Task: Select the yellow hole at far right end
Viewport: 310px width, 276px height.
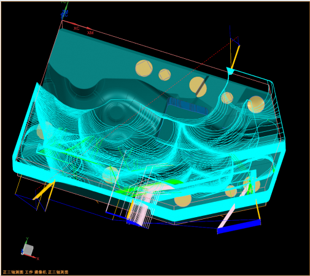Action: pos(256,104)
